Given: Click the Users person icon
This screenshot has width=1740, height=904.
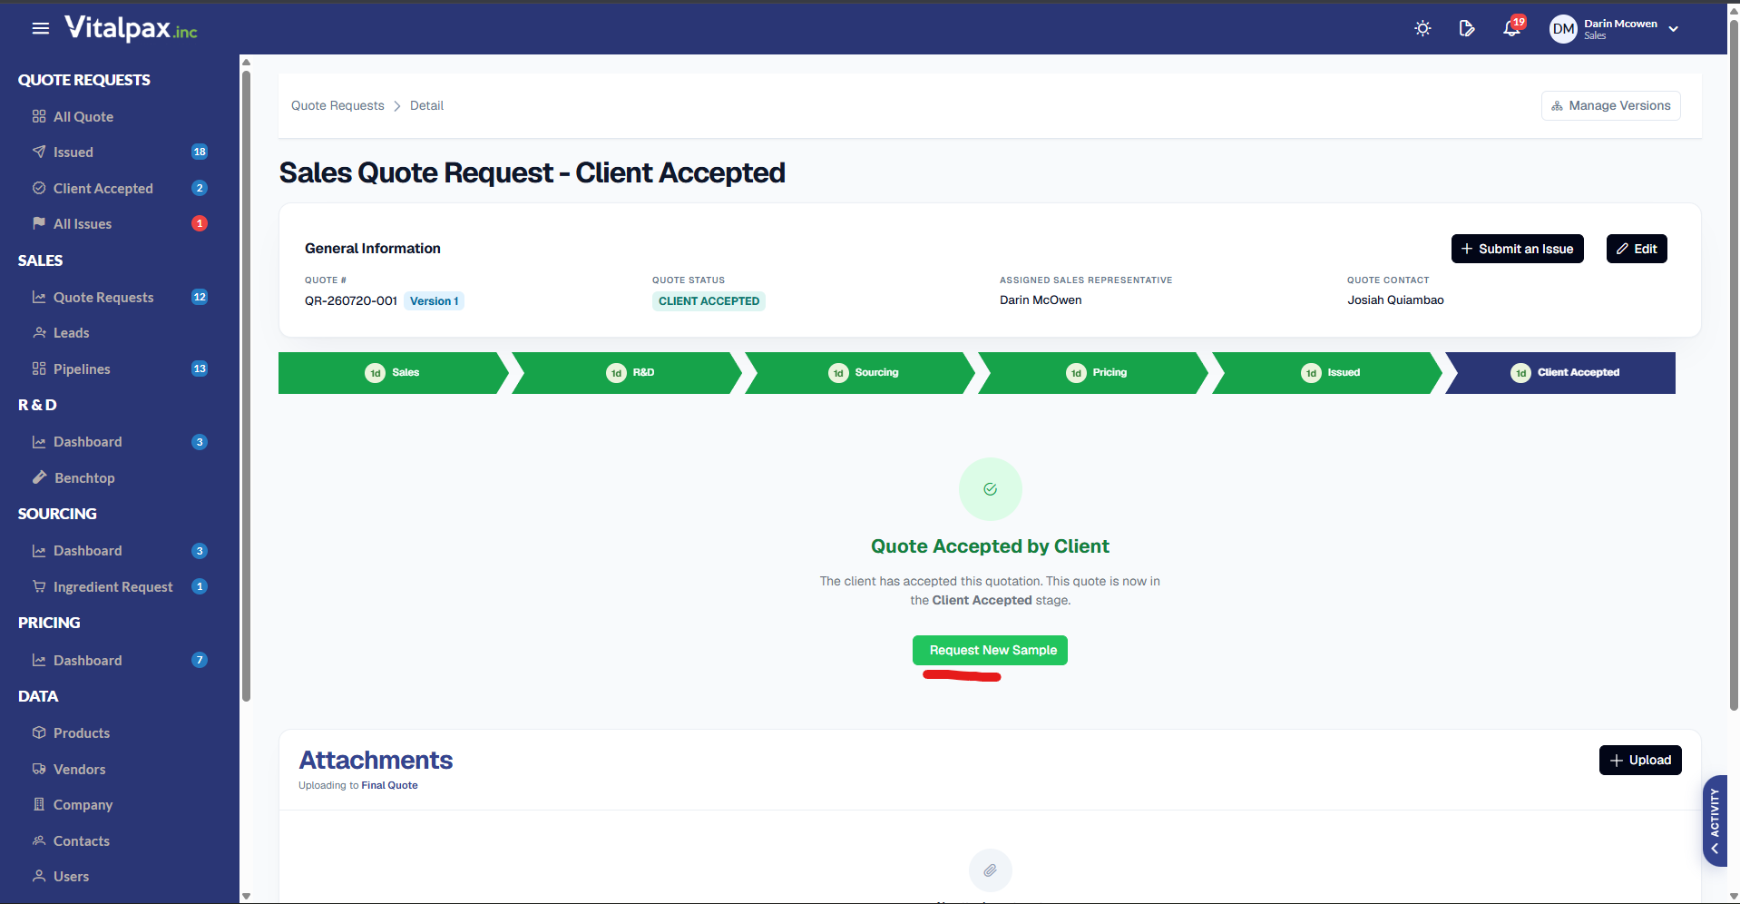Looking at the screenshot, I should pos(39,876).
